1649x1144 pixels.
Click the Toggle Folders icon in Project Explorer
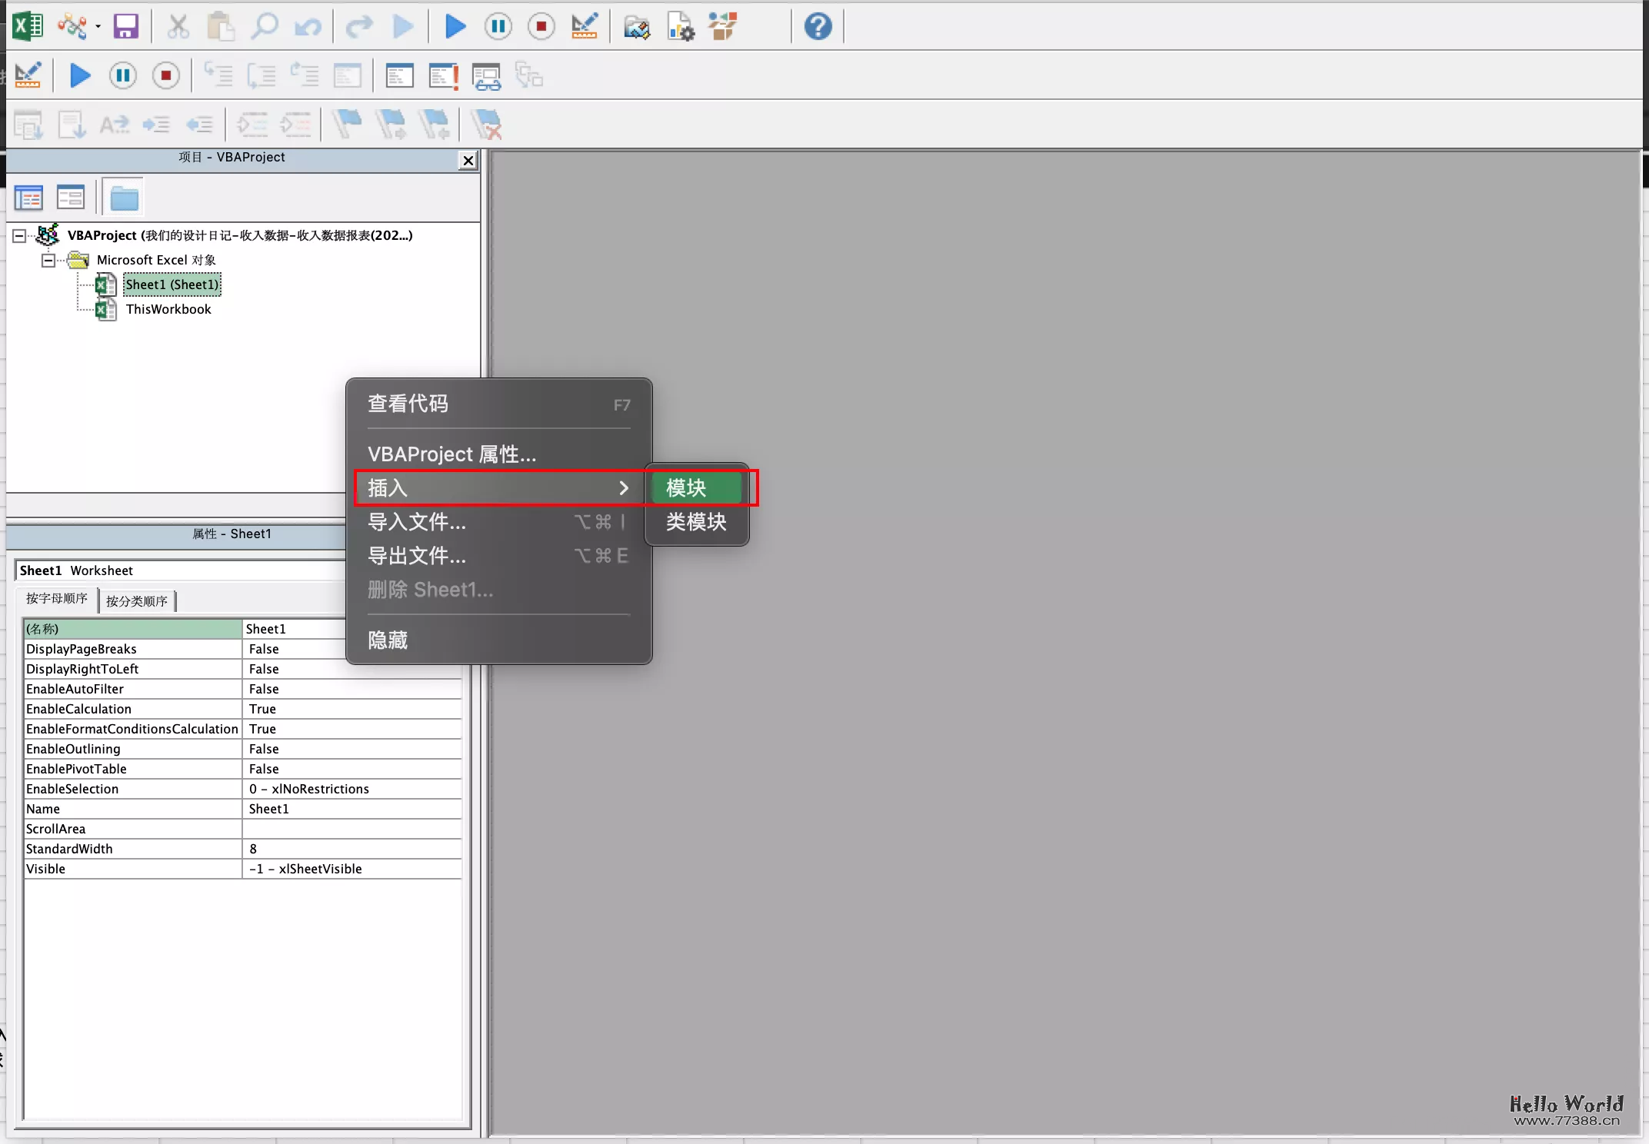tap(122, 197)
